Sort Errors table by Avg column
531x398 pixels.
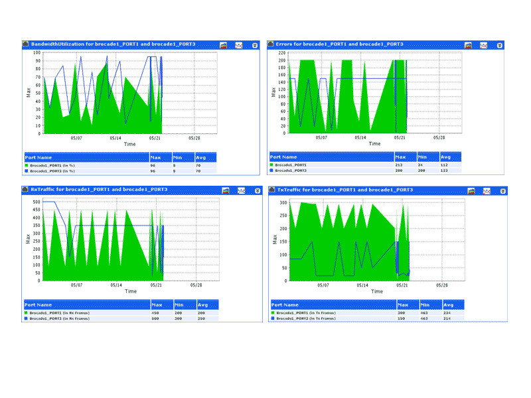click(451, 157)
